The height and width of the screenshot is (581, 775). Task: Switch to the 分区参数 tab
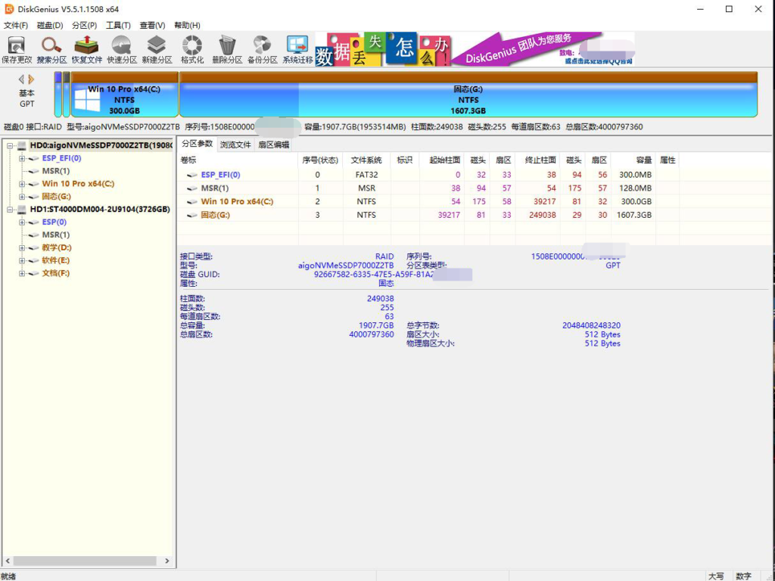[x=198, y=144]
